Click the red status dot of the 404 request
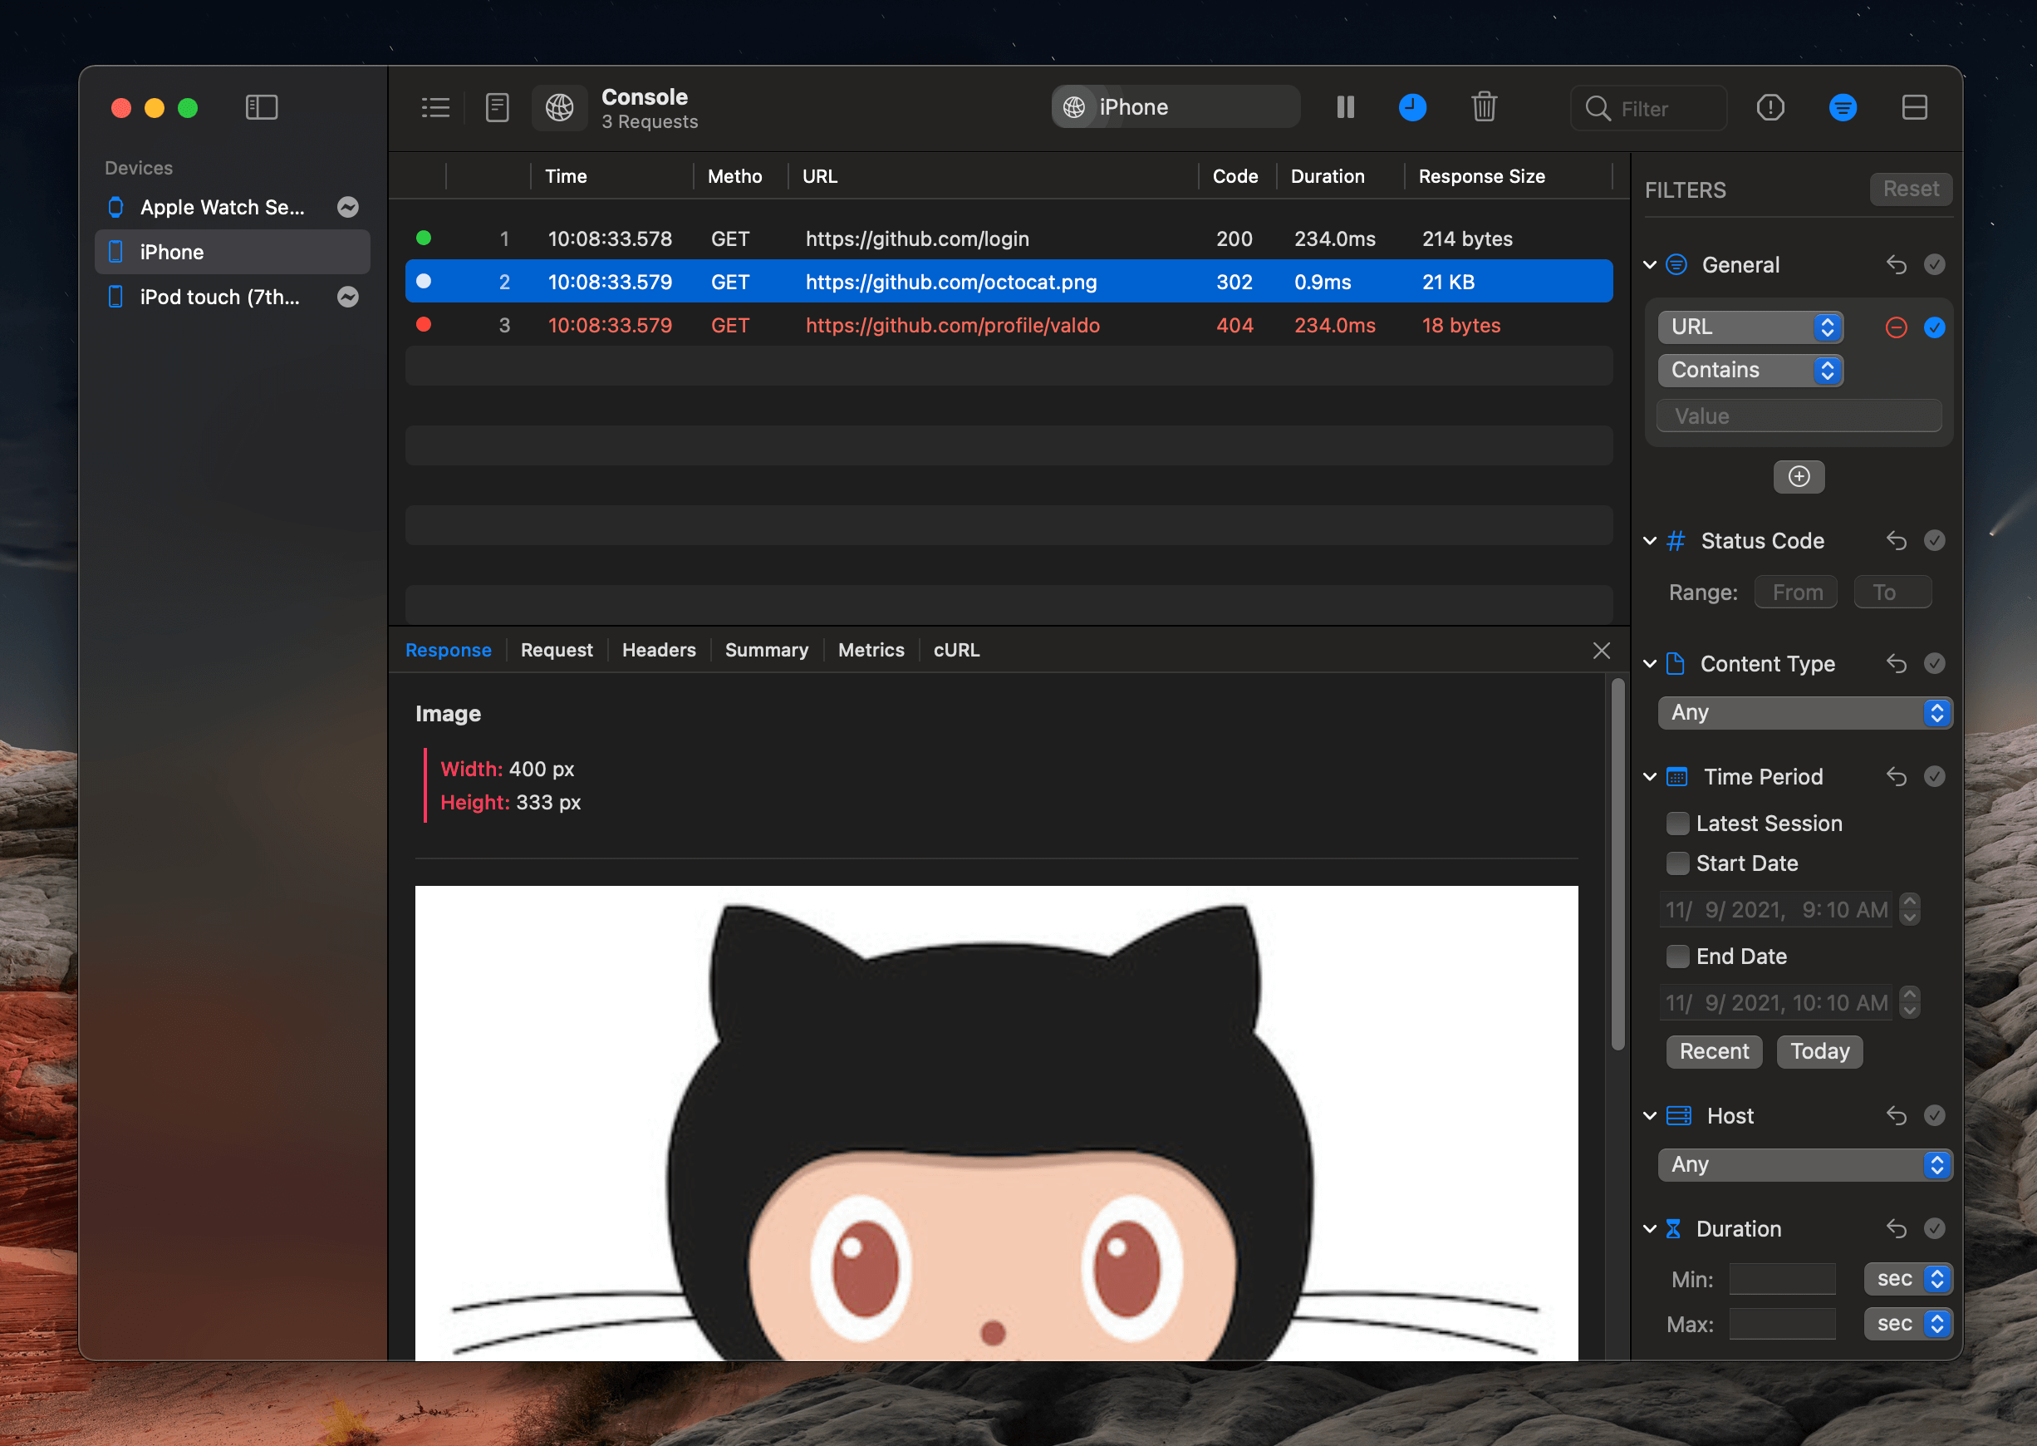The image size is (2037, 1446). [424, 324]
